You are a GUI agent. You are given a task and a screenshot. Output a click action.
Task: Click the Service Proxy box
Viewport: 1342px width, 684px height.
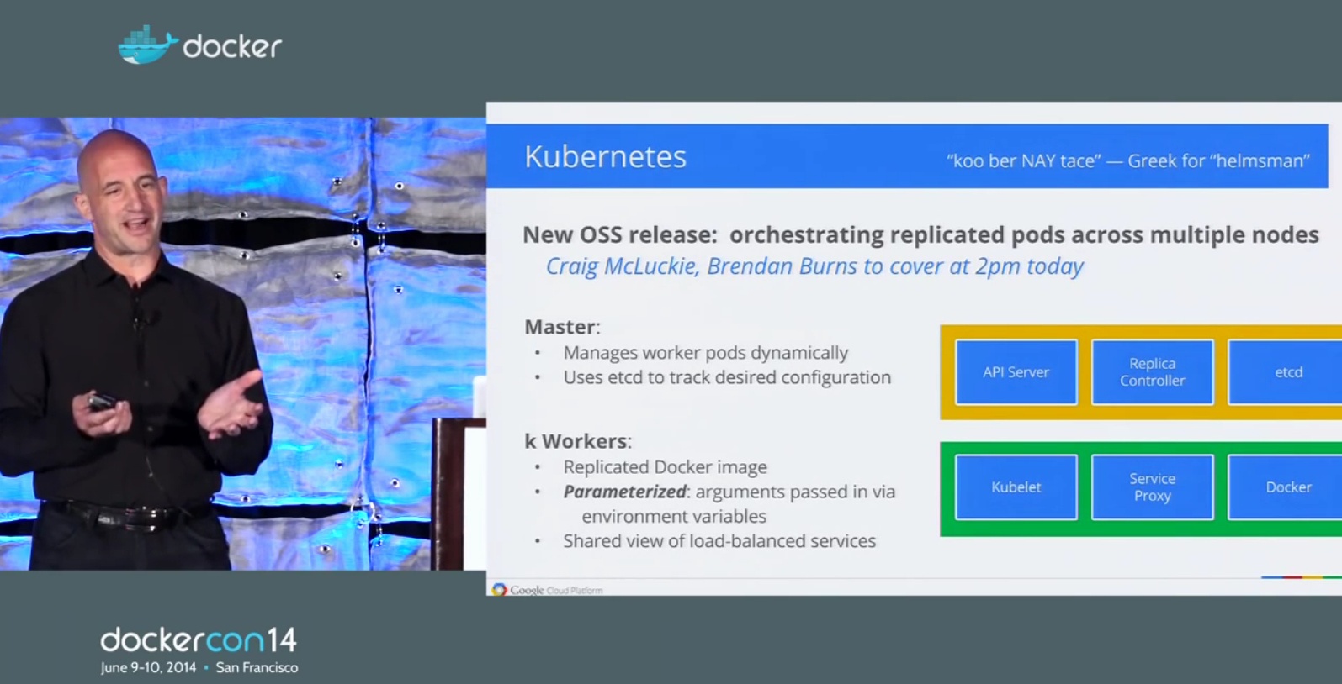click(x=1152, y=487)
